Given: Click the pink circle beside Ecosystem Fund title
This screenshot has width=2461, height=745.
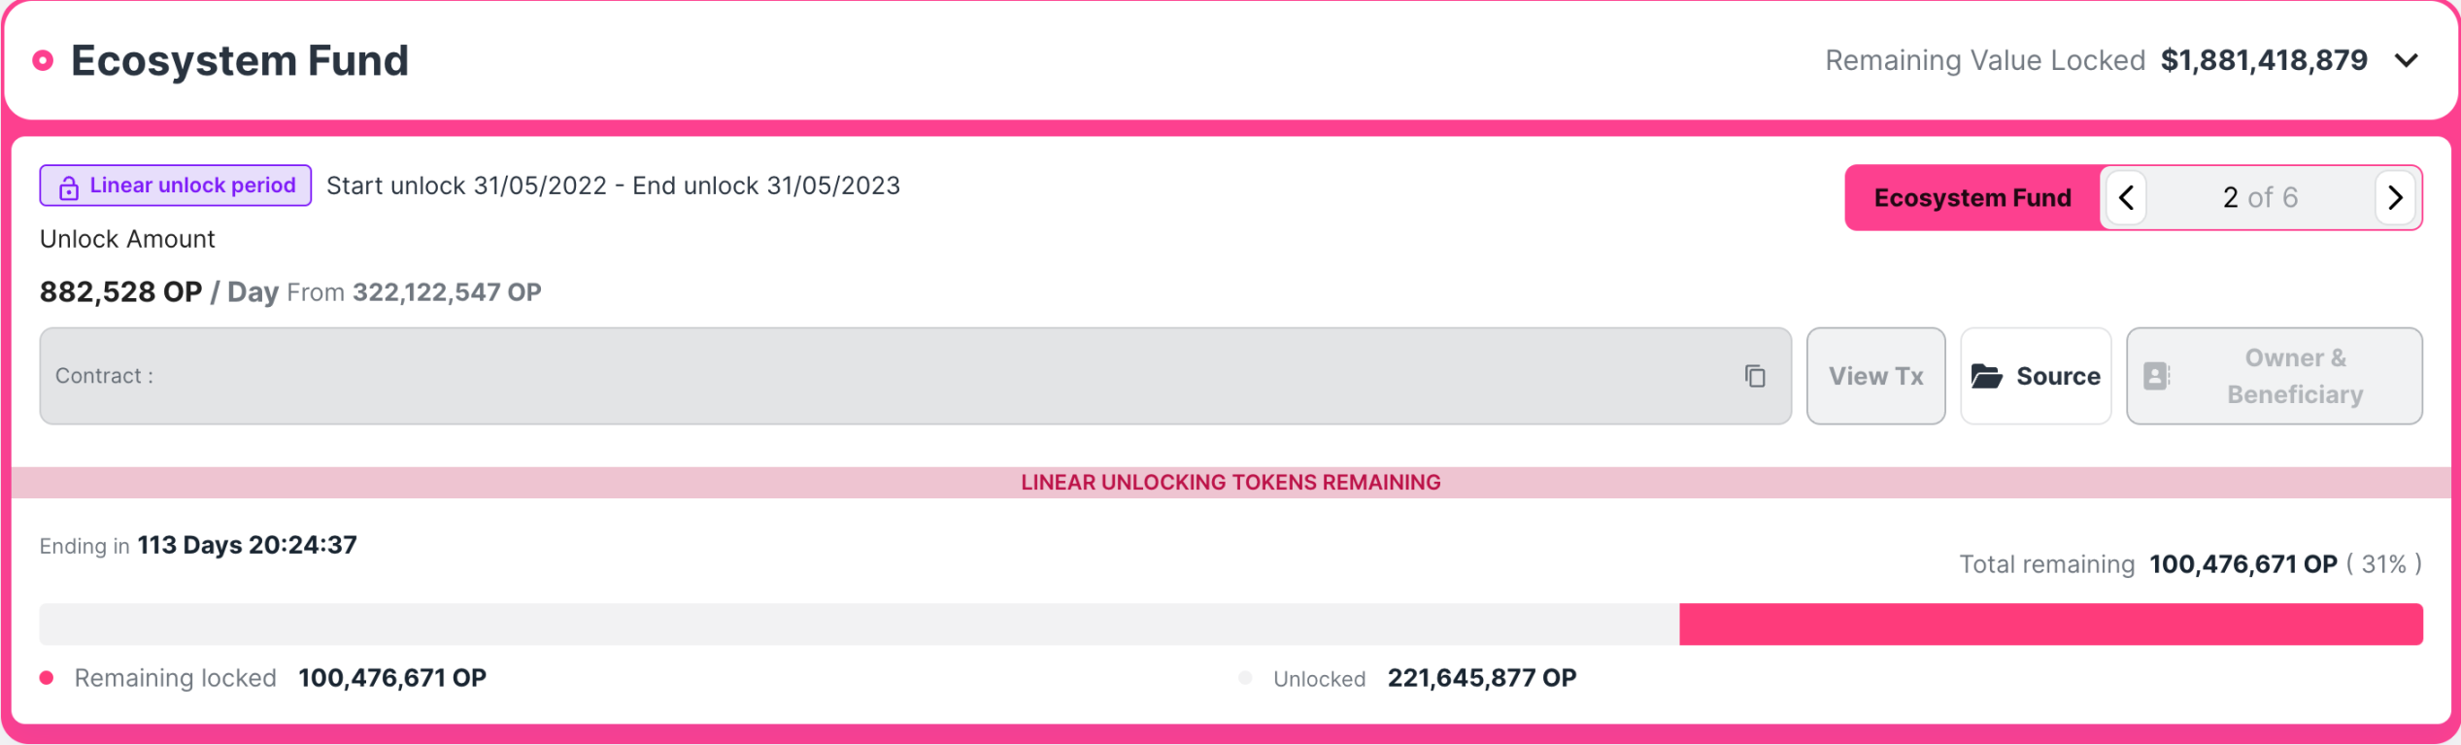Looking at the screenshot, I should 43,60.
